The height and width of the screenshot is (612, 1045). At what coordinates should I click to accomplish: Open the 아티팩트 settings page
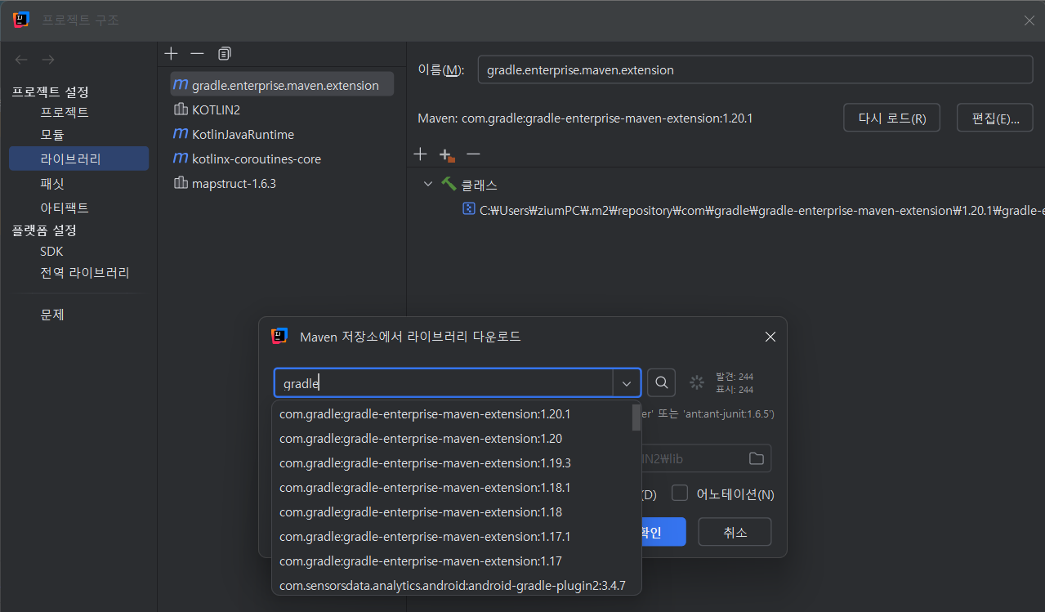(65, 208)
